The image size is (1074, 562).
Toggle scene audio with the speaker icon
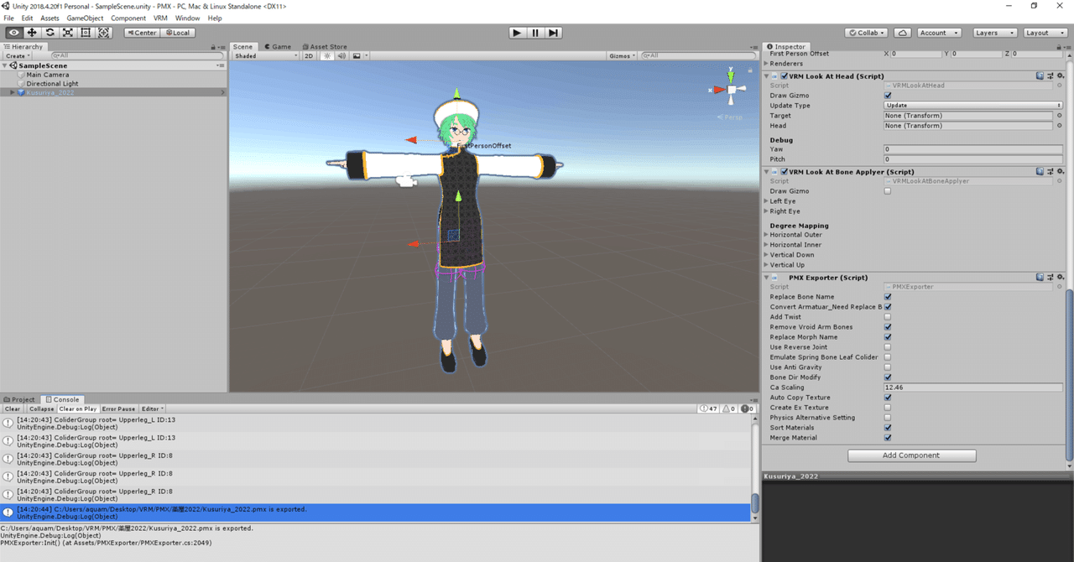pos(341,55)
